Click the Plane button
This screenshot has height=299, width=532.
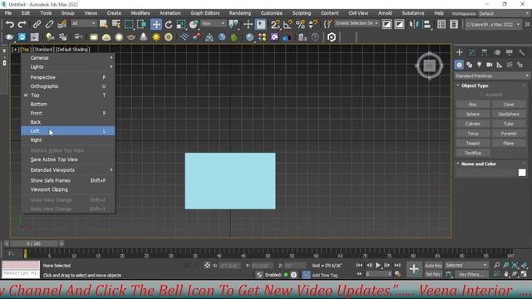click(509, 144)
